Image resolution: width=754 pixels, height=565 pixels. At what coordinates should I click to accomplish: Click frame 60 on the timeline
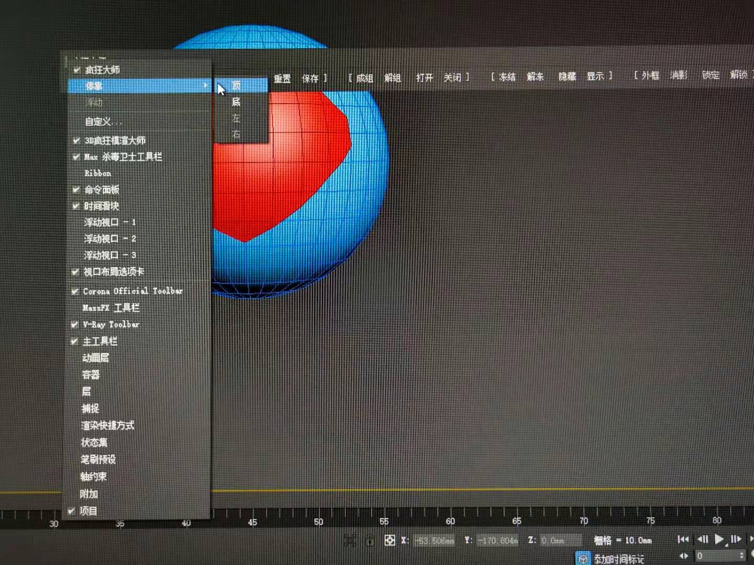[450, 521]
